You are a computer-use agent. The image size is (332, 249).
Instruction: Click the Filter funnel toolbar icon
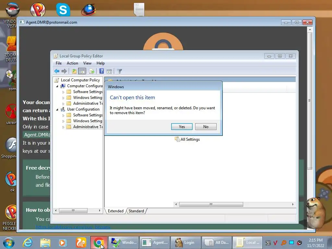coord(119,71)
